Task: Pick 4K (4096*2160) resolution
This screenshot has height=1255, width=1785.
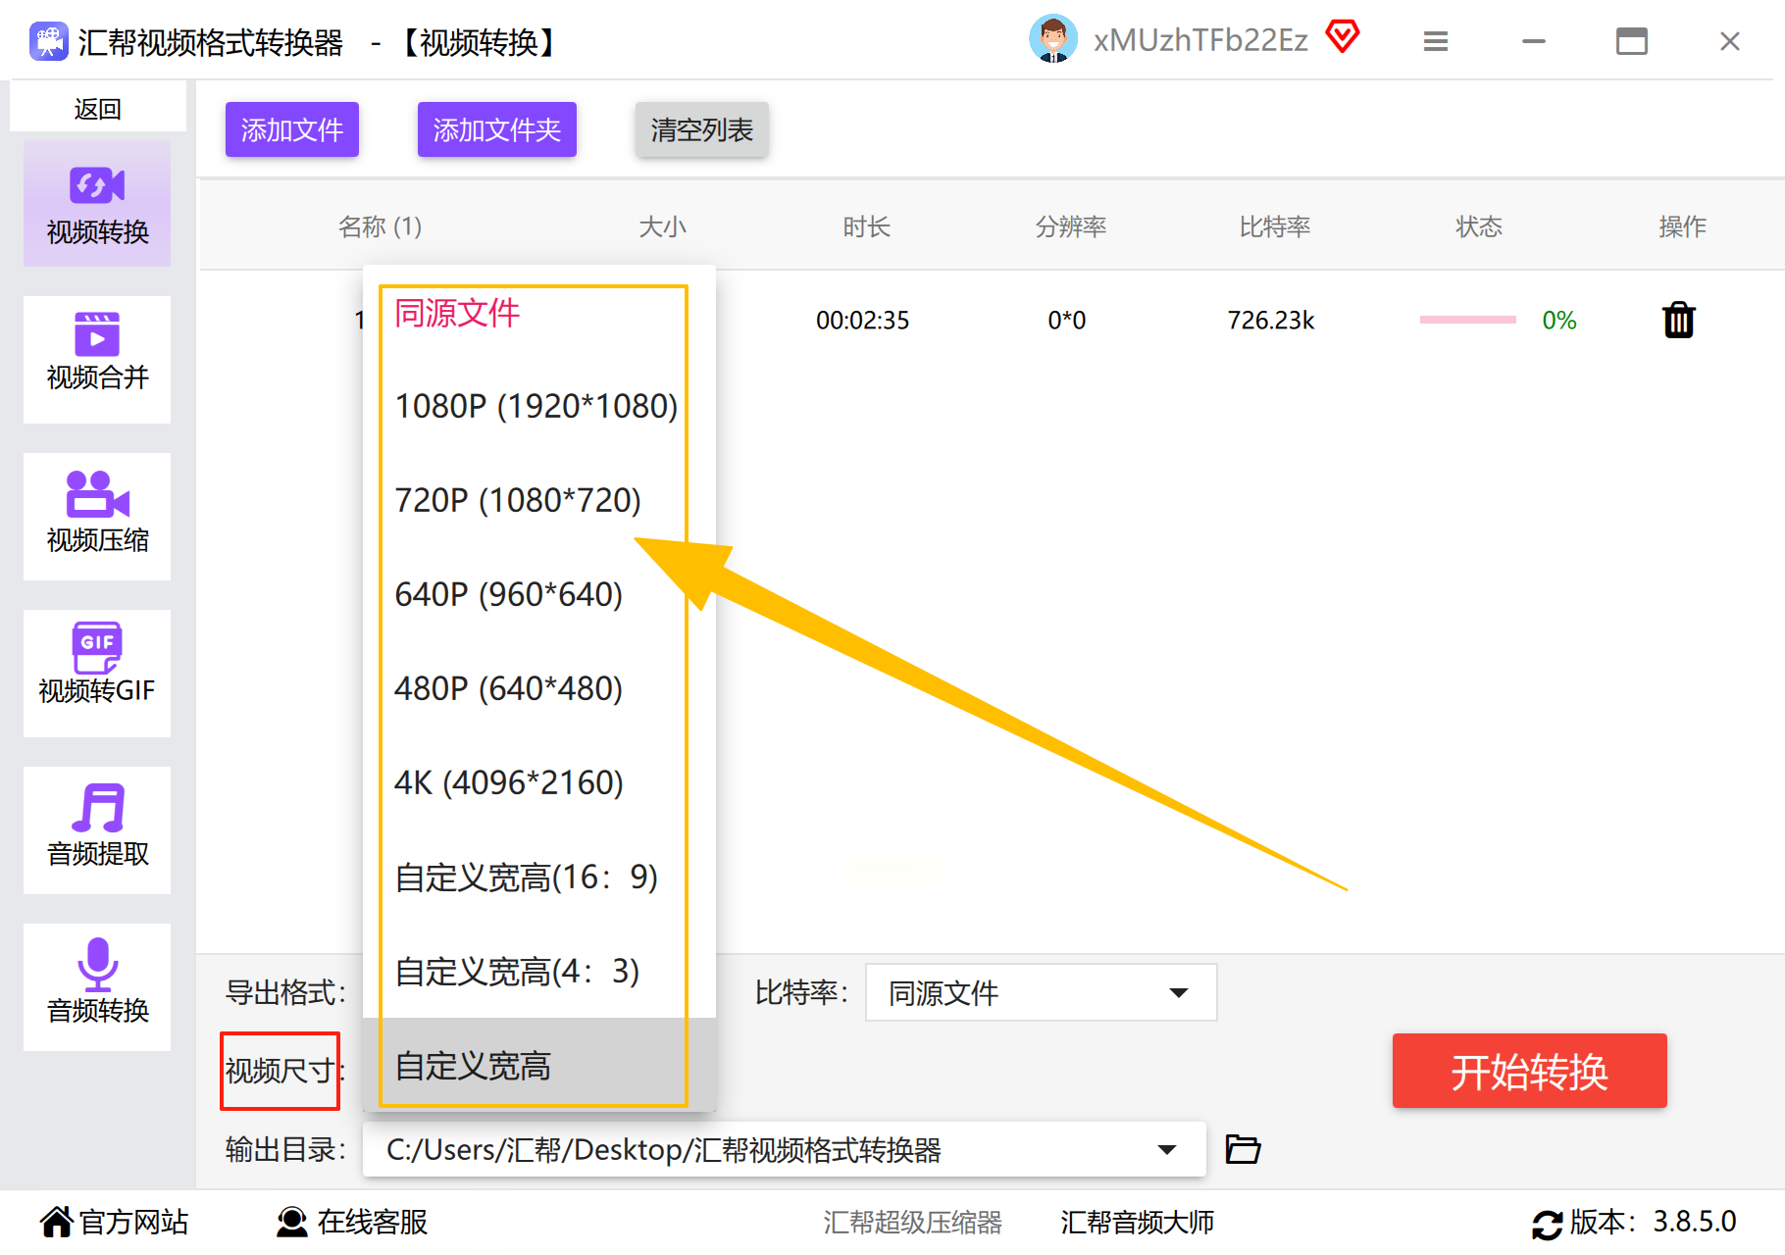Action: [x=535, y=782]
